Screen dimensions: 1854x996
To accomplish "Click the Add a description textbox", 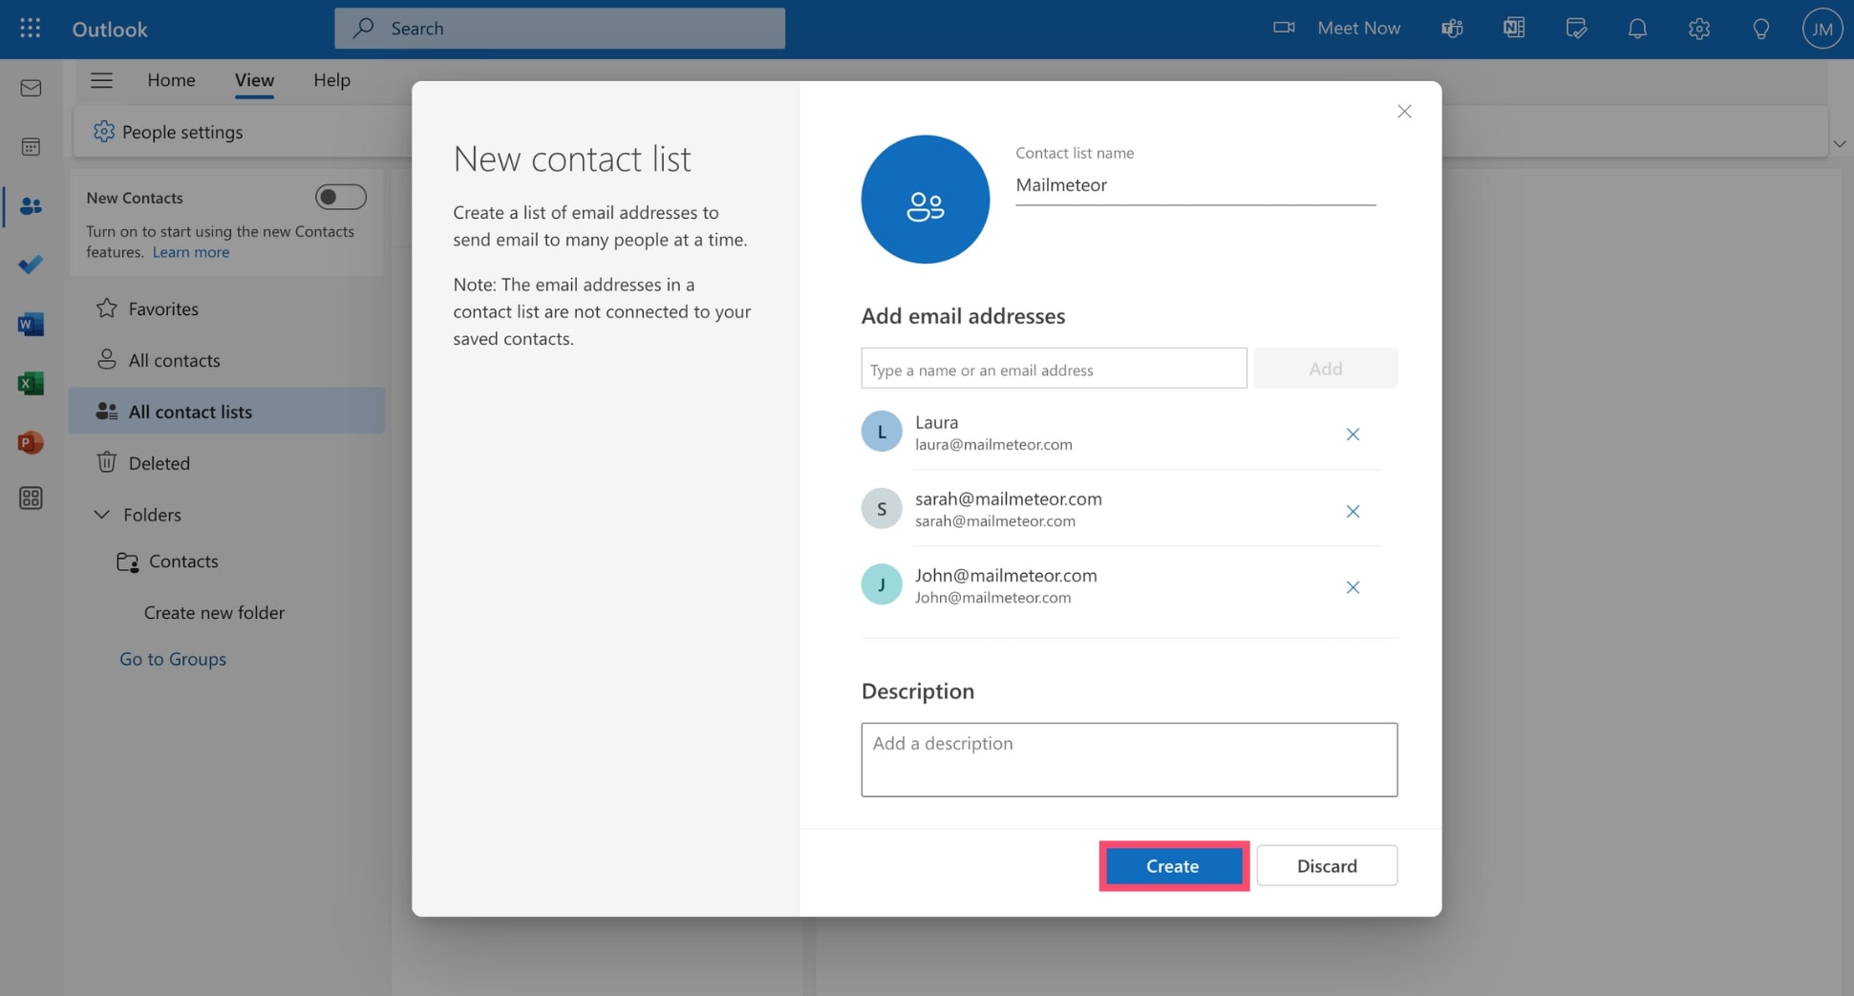I will pos(1129,759).
